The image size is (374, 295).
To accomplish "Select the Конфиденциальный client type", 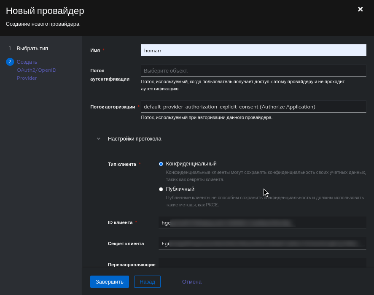I will point(161,164).
